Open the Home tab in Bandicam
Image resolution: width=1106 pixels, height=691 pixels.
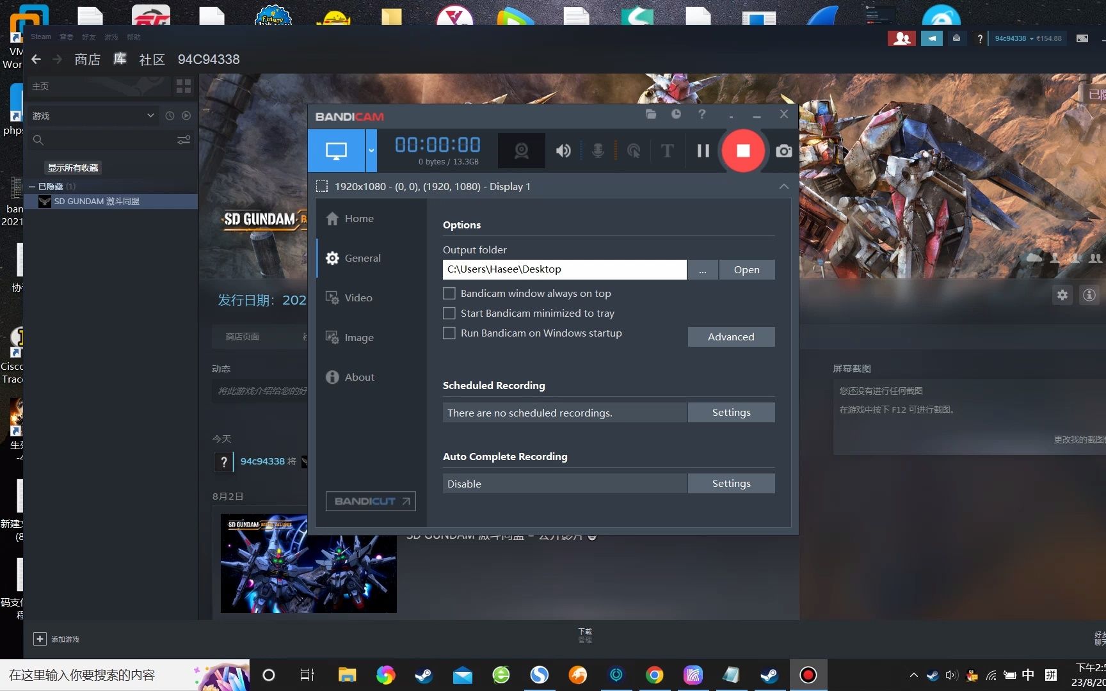pos(359,219)
